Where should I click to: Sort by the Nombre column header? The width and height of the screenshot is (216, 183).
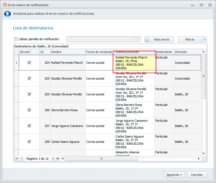point(67,52)
